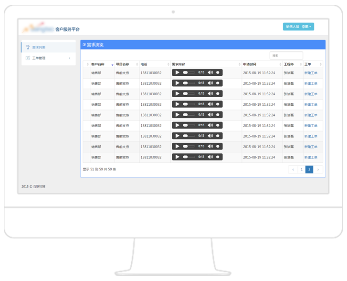Mute the audio player in the eighth row
Screen dimensions: 347x281
click(x=210, y=146)
